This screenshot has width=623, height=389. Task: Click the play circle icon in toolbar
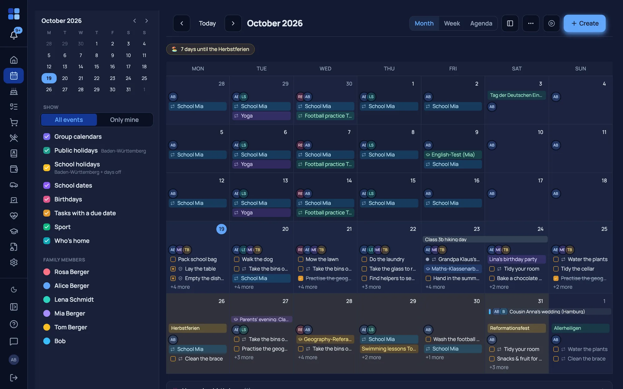[551, 23]
